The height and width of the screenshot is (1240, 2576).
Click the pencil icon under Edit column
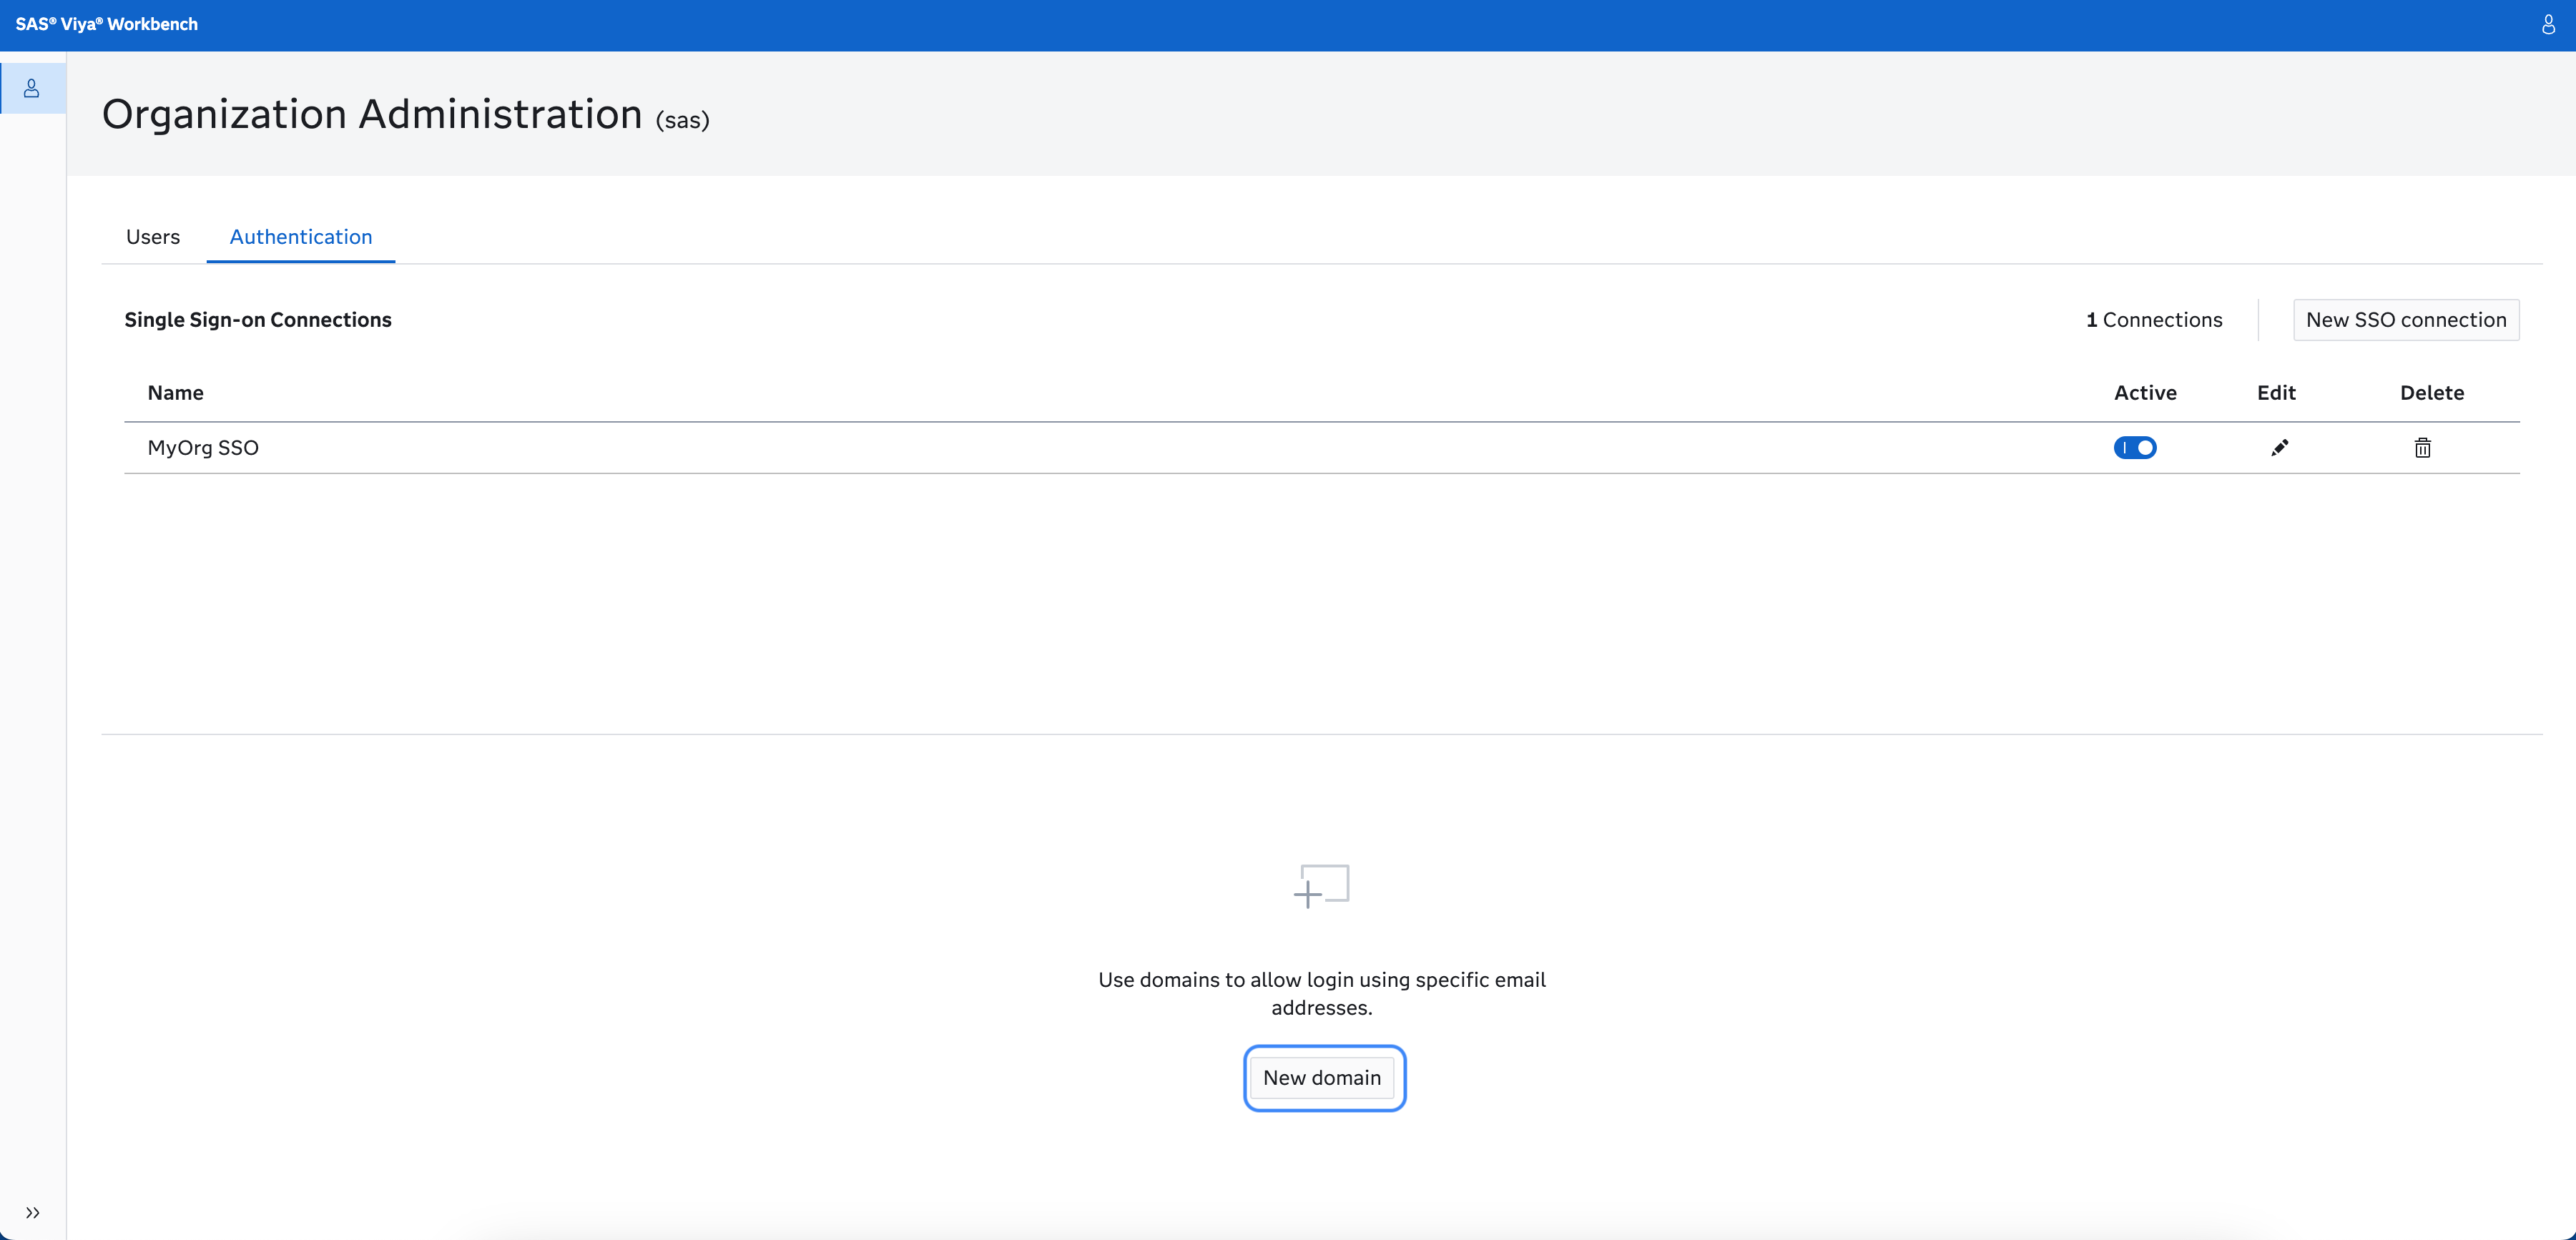[x=2280, y=447]
